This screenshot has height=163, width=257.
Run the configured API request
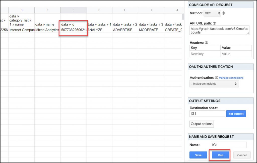coord(220,155)
